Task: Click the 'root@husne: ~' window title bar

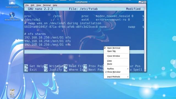Action: point(82,2)
